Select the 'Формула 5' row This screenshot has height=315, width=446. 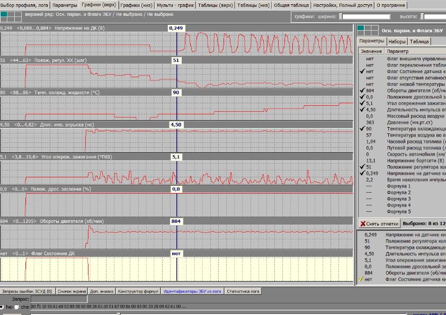402,212
